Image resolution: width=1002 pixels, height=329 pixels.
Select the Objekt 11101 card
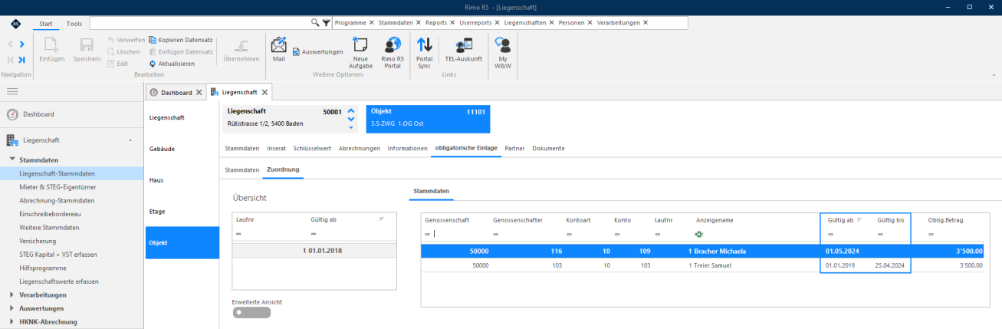point(428,119)
